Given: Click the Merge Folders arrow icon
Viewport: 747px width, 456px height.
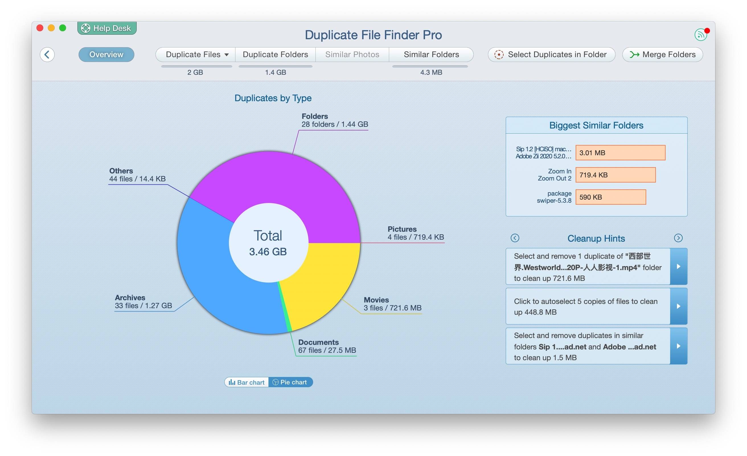Looking at the screenshot, I should pos(635,55).
